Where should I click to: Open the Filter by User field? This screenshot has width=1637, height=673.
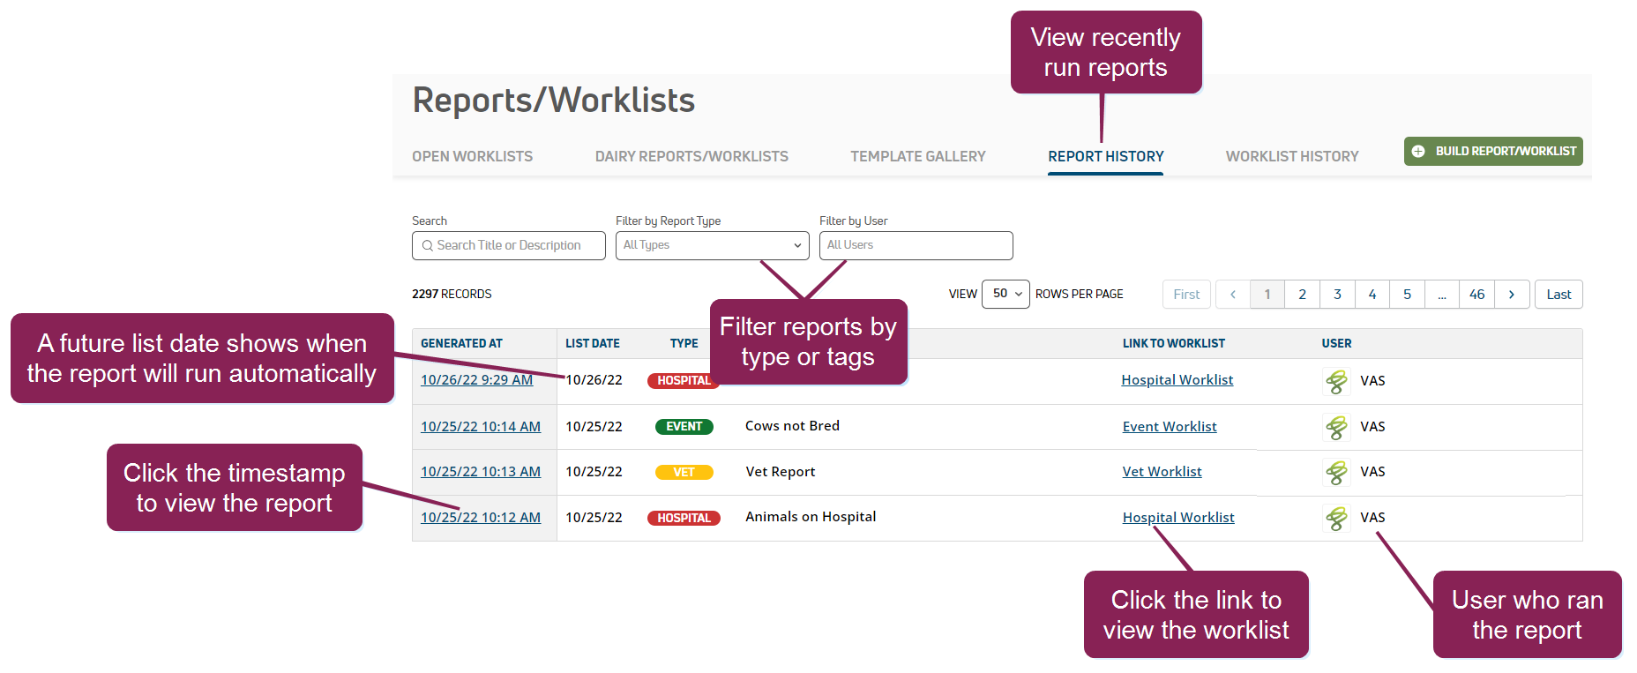coord(916,246)
